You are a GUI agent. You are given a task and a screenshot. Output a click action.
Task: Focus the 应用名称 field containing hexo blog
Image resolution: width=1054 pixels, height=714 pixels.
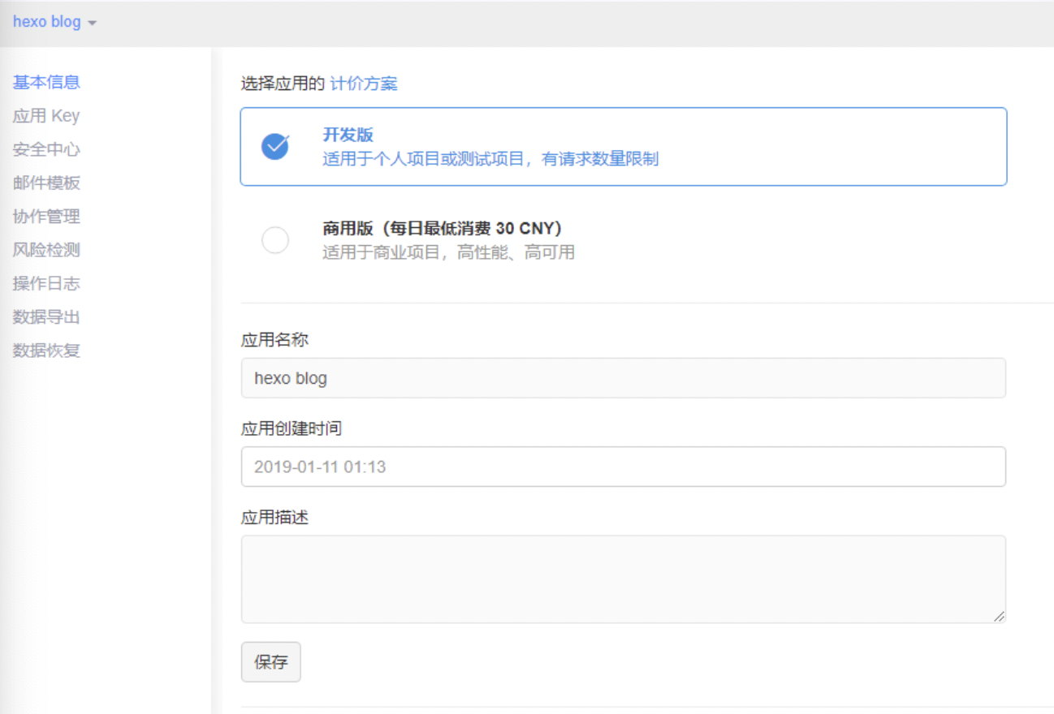tap(624, 378)
